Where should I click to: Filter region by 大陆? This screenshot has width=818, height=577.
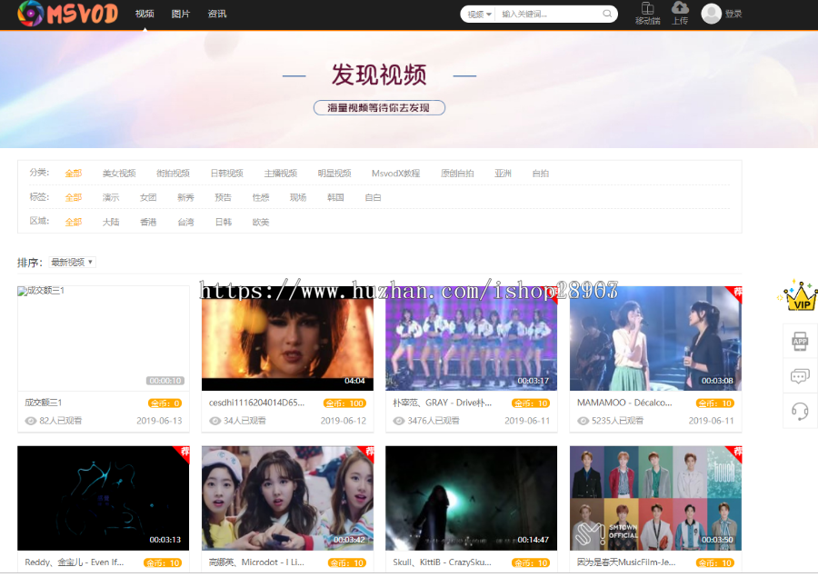111,222
